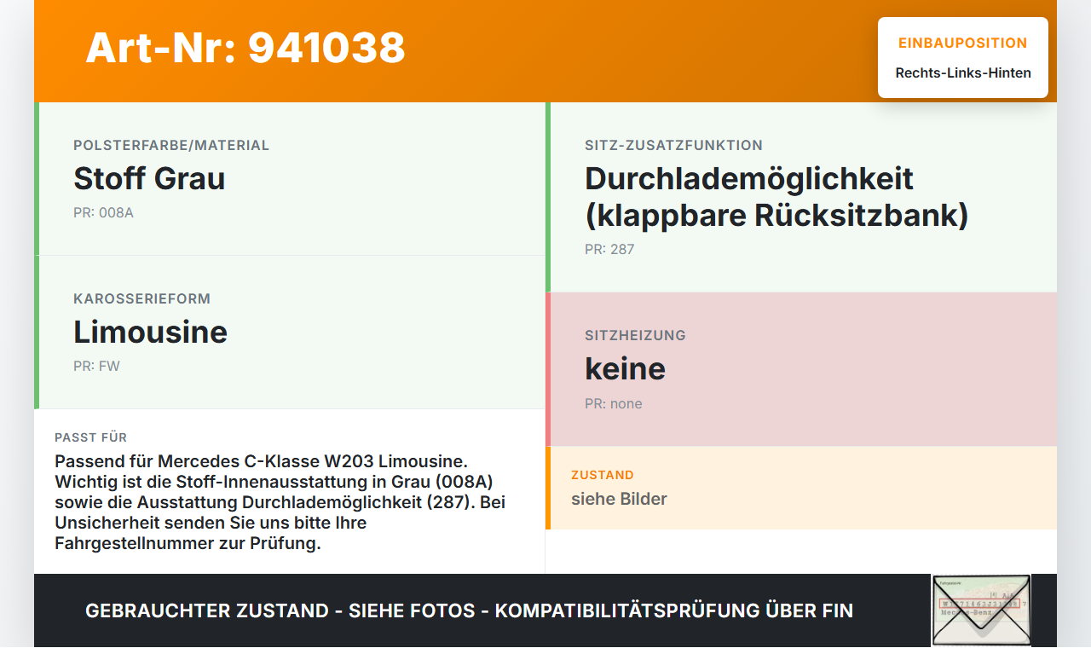Select the 'keine' seat heating value
This screenshot has width=1091, height=648.
[625, 368]
